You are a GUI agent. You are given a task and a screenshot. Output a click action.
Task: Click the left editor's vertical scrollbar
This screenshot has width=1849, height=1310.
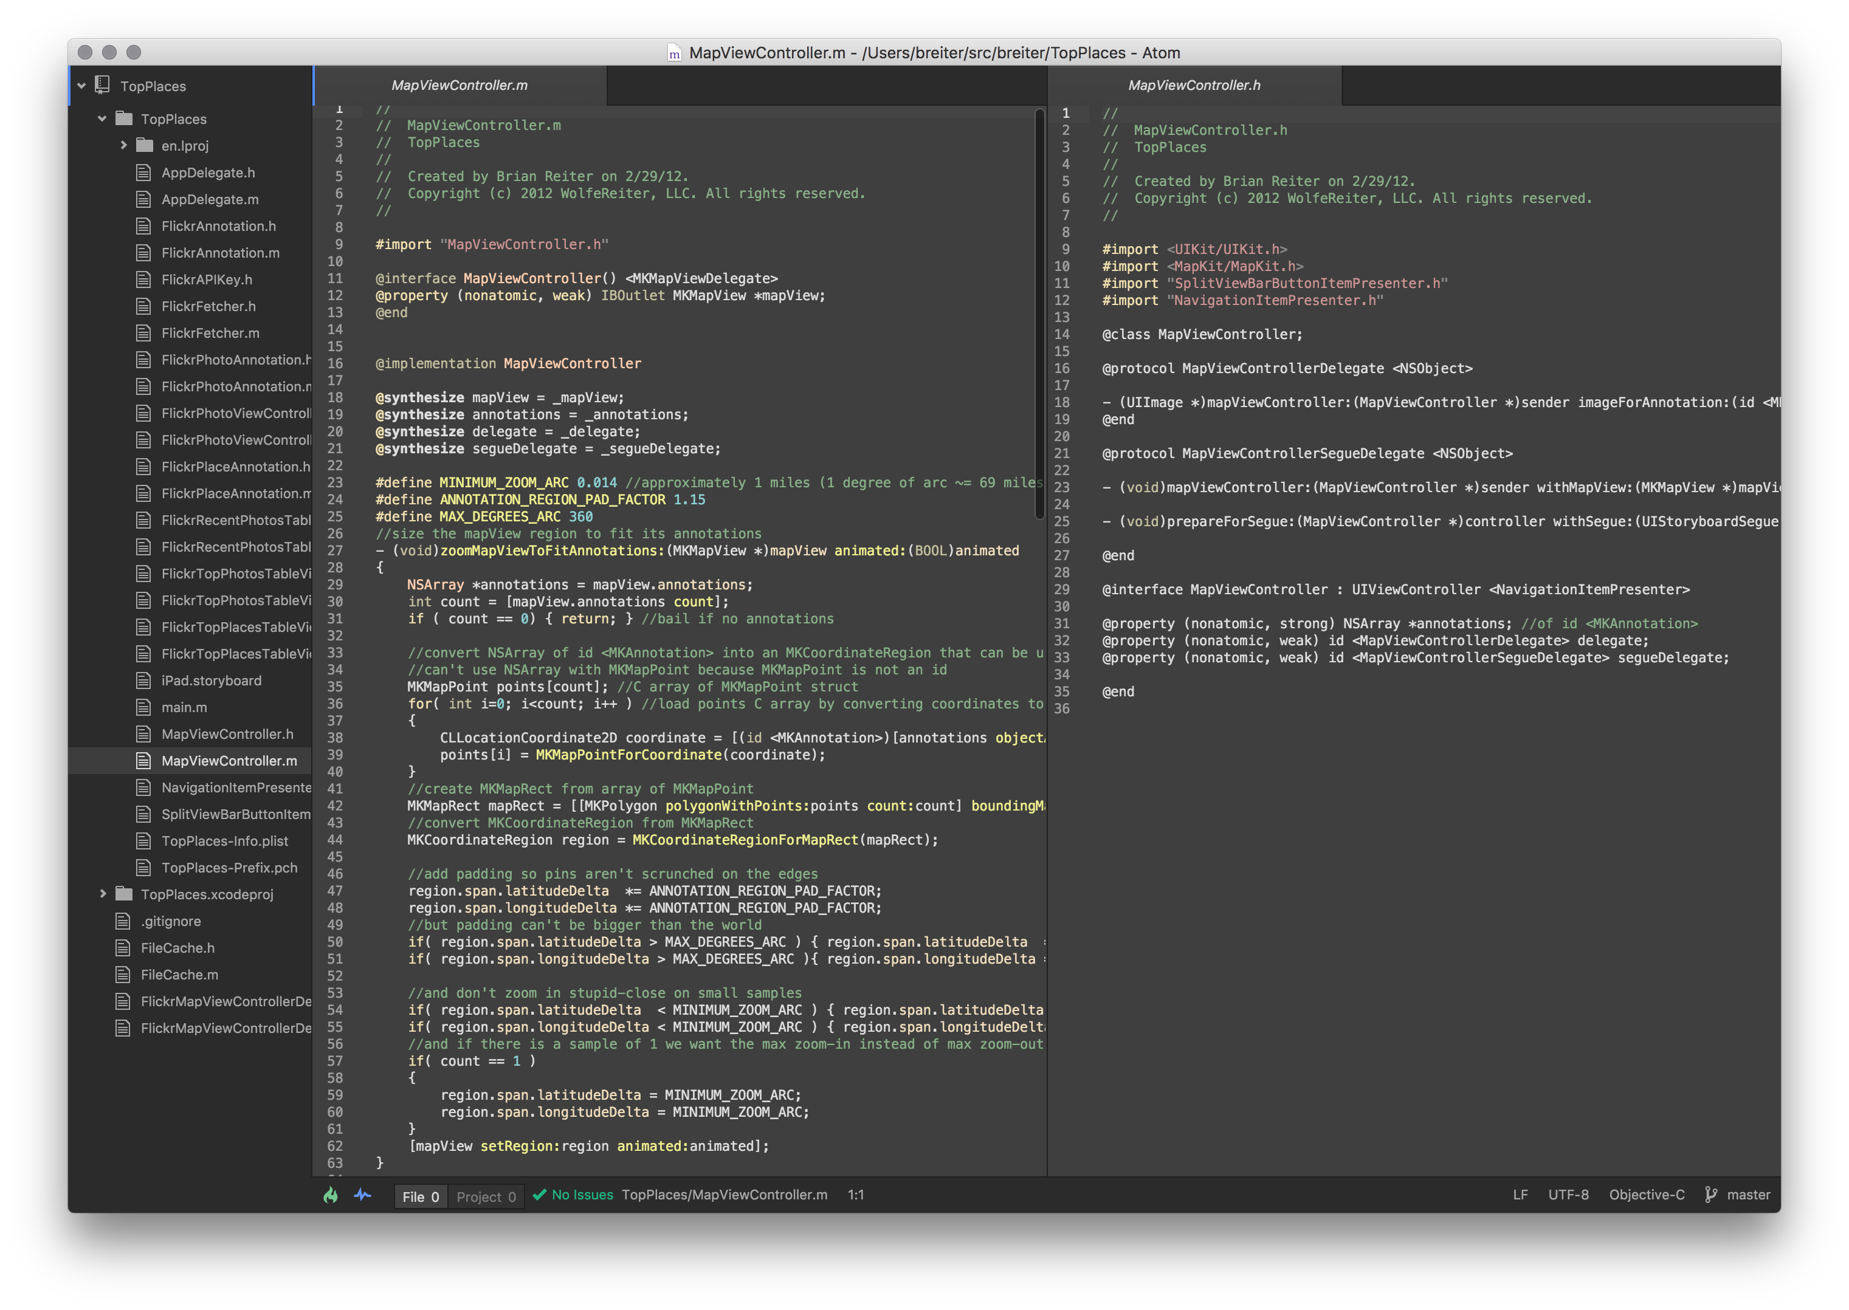1039,315
